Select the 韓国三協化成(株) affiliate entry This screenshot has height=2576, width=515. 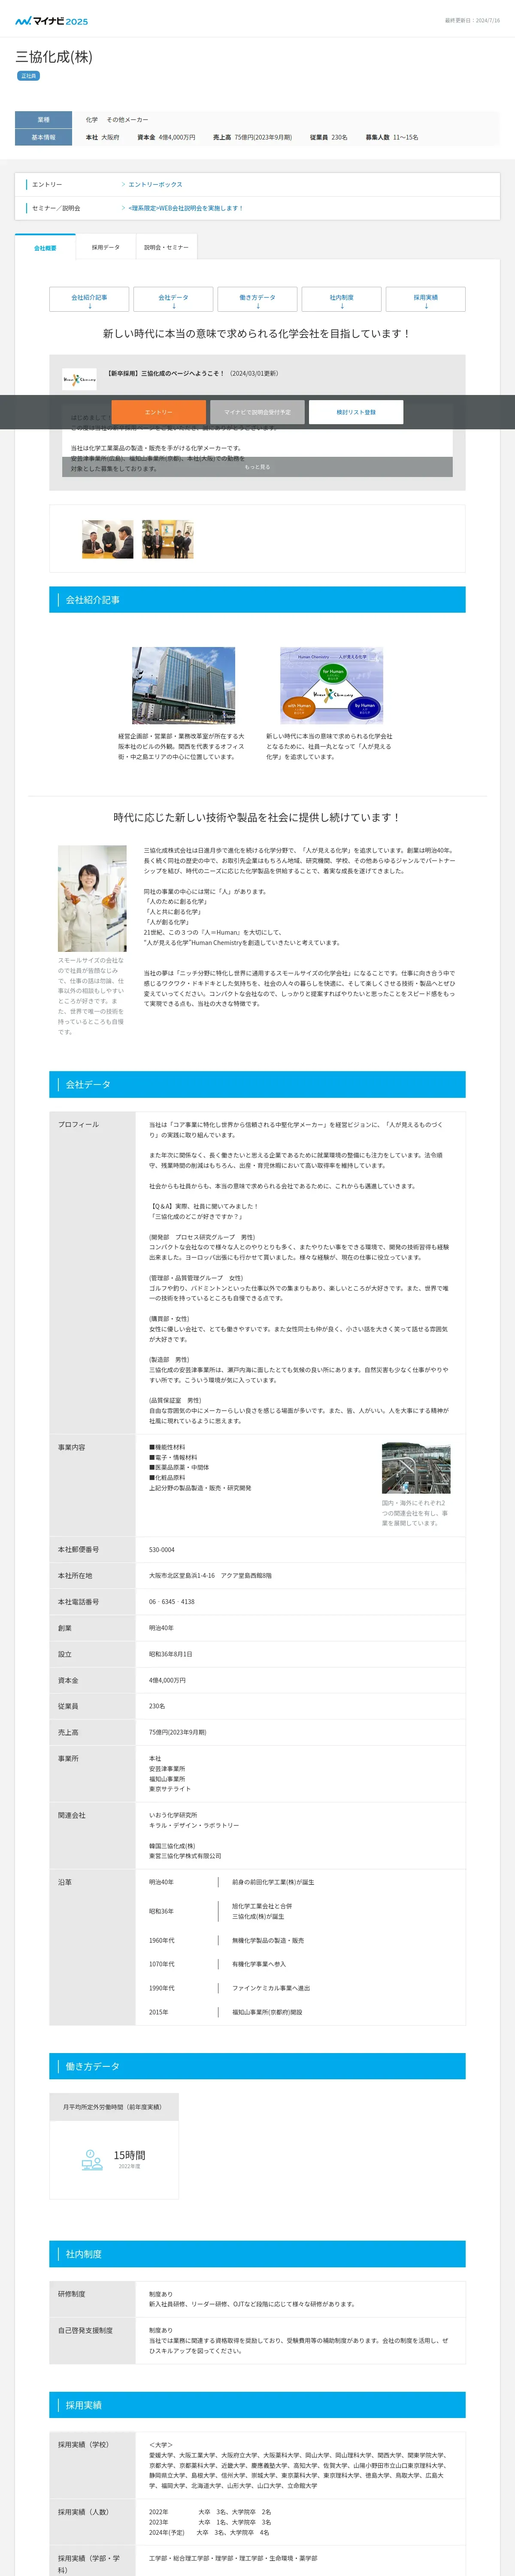(x=172, y=1846)
